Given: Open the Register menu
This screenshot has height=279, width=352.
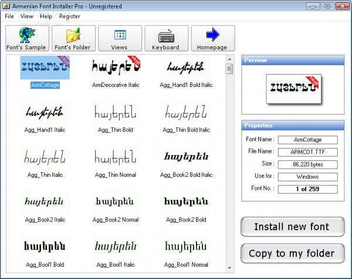Looking at the screenshot, I should pyautogui.click(x=70, y=16).
